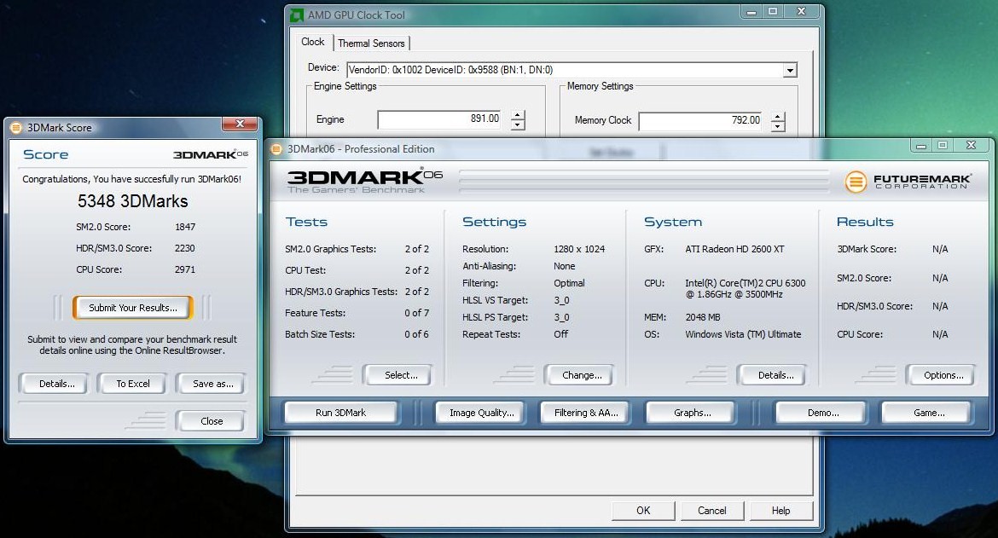Click Run 3DMark button

[340, 413]
